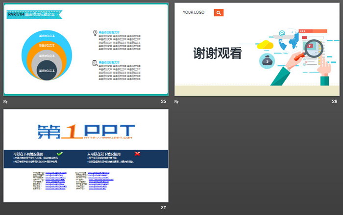The image size is (343, 215).
Task: Click the slide number 26 label
Action: 335,101
